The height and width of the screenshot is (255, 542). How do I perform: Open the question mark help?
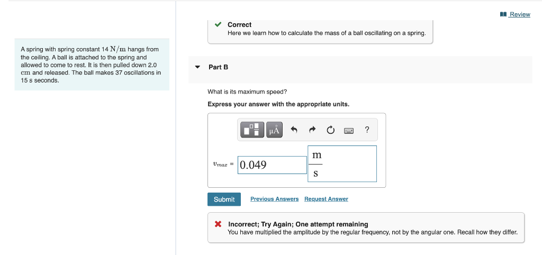point(367,130)
